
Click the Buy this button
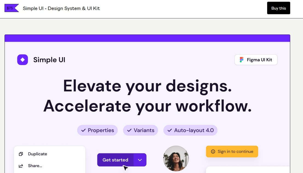[x=279, y=8]
